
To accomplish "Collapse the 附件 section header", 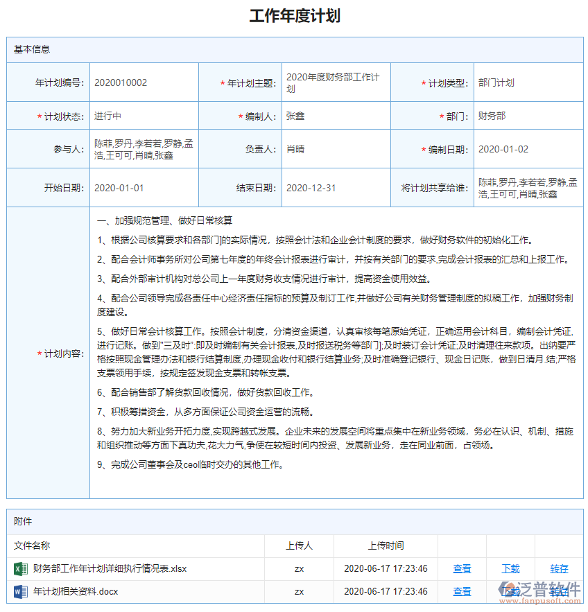I will click(22, 521).
